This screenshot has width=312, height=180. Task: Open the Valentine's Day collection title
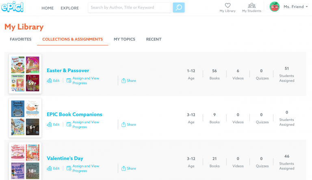pyautogui.click(x=65, y=158)
